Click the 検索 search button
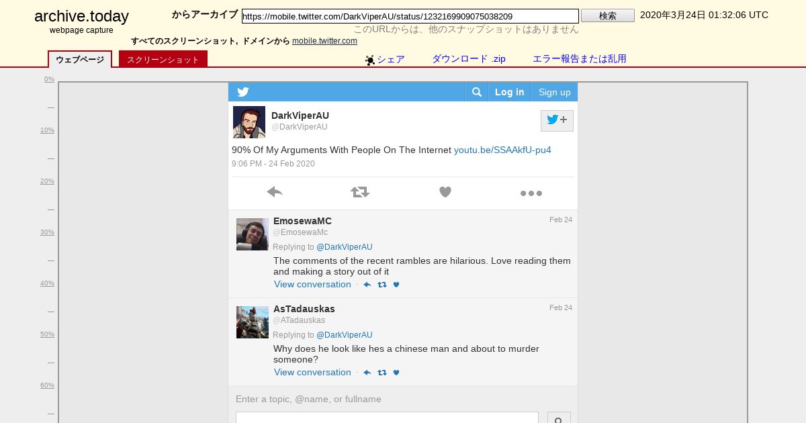 coord(608,15)
